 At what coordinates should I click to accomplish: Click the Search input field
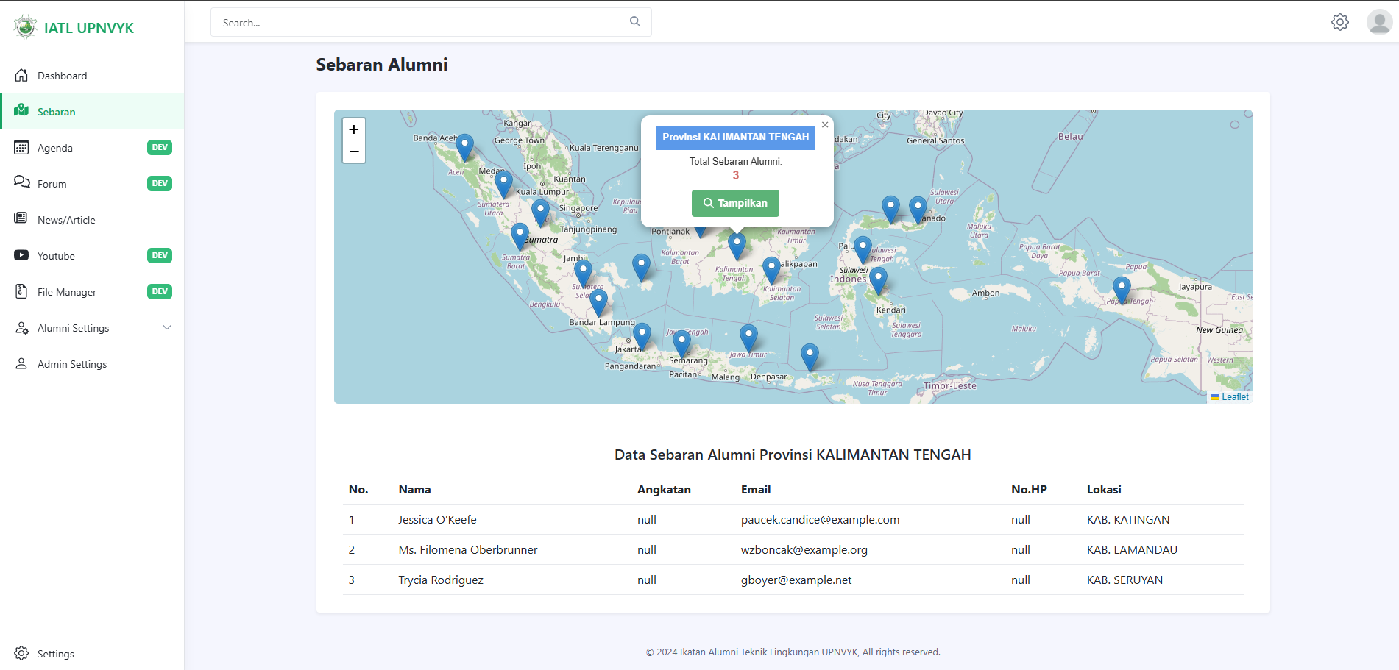click(431, 22)
